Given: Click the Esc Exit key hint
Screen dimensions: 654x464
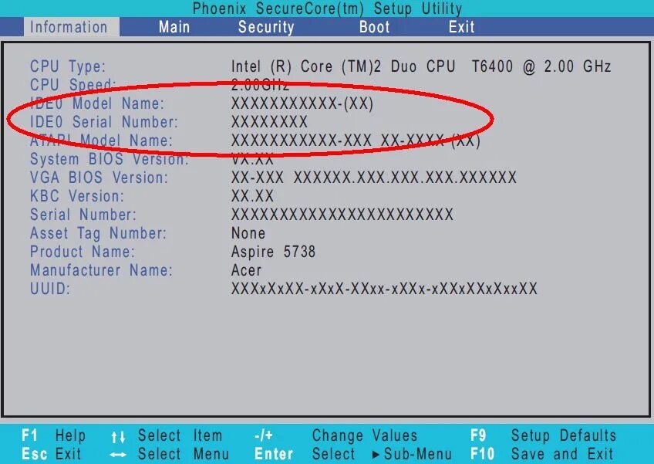Looking at the screenshot, I should click(51, 454).
